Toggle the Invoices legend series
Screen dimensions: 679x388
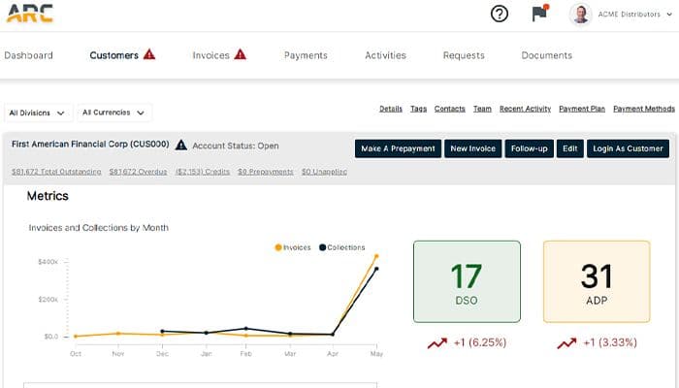(293, 247)
